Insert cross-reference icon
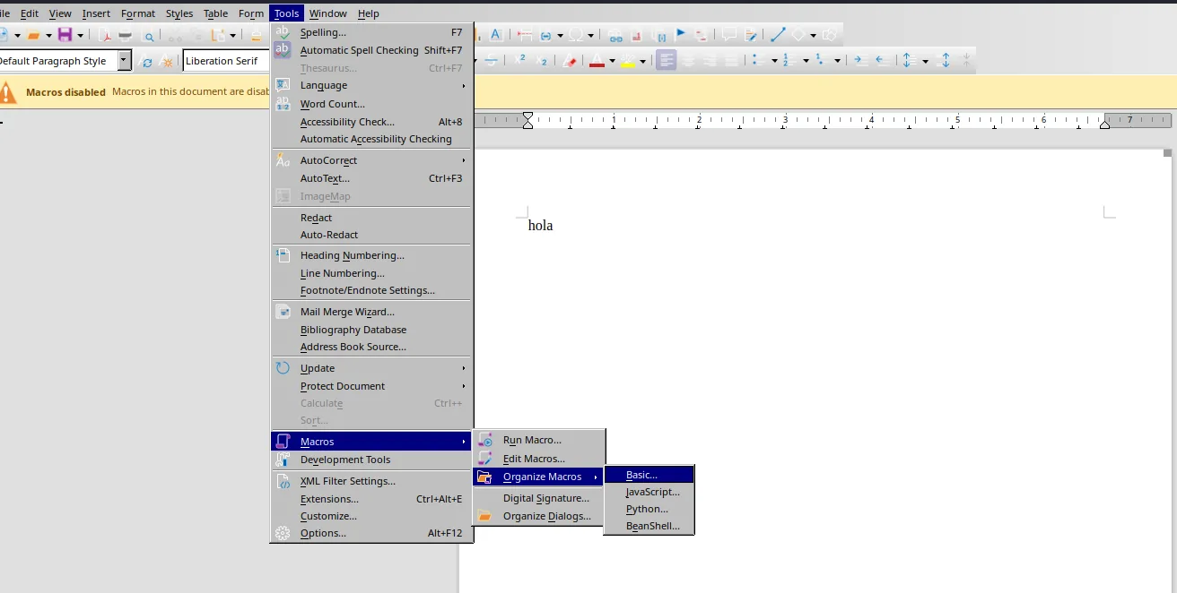This screenshot has width=1177, height=593. [702, 36]
